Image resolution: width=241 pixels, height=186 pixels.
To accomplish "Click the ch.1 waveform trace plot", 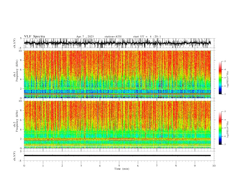I will [117, 43].
